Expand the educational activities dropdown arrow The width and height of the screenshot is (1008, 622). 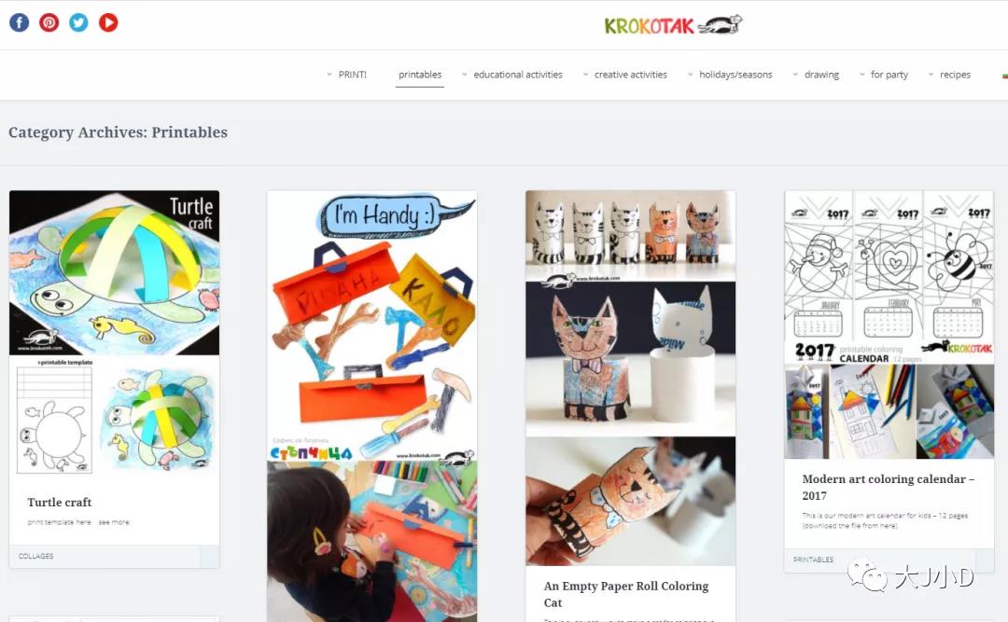tap(464, 75)
